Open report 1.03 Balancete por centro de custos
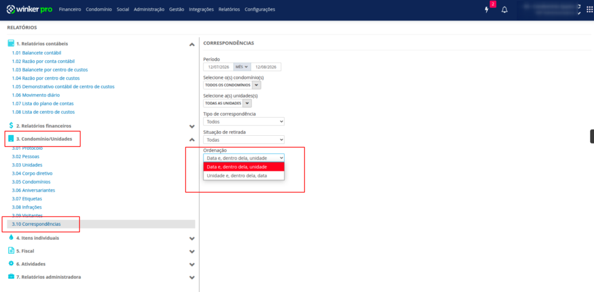Viewport: 594px width, 292px height. tap(50, 70)
